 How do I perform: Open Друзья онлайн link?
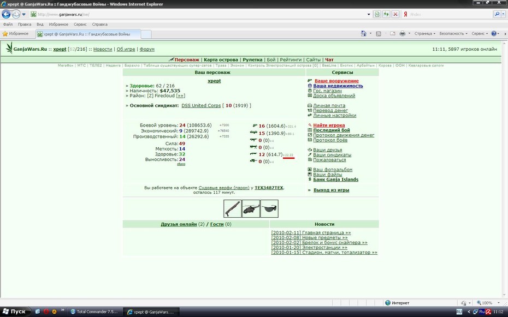tap(179, 224)
